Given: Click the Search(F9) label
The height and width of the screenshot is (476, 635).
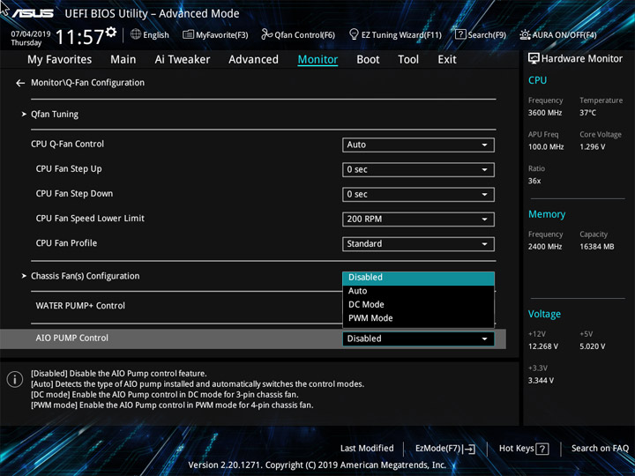Looking at the screenshot, I should click(487, 35).
